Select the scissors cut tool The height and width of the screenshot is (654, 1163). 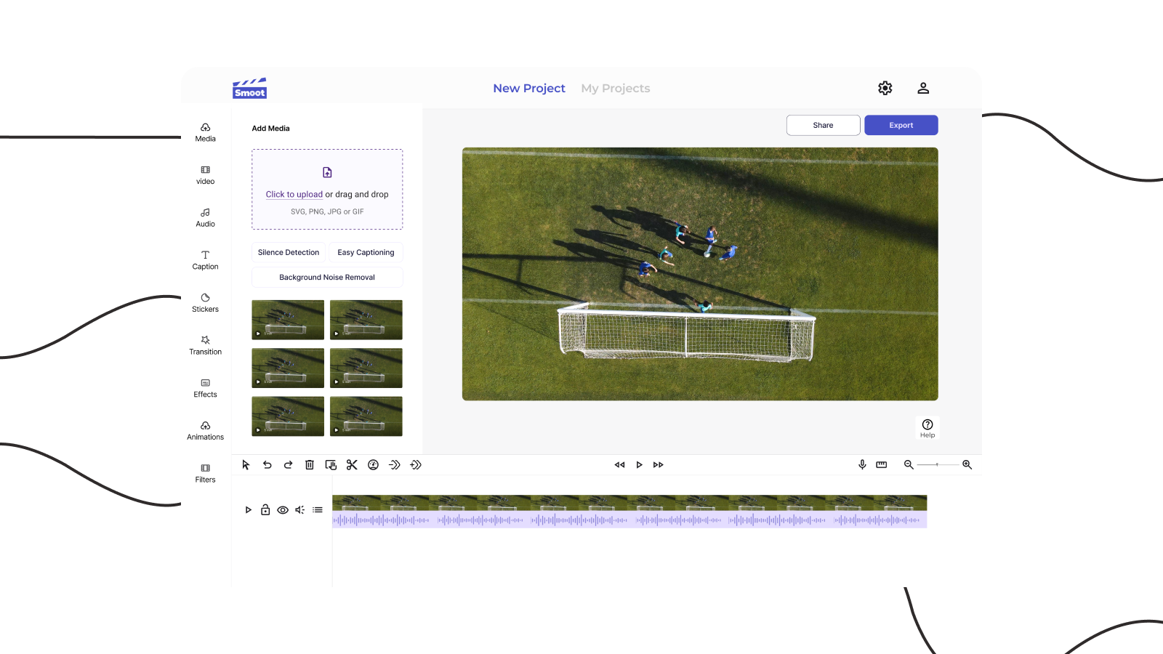pos(352,465)
